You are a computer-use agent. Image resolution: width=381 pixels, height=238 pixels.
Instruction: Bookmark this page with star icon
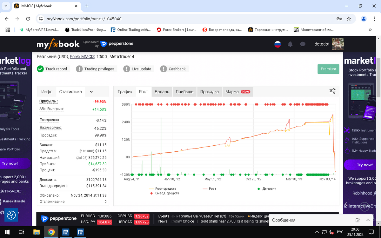(x=349, y=19)
